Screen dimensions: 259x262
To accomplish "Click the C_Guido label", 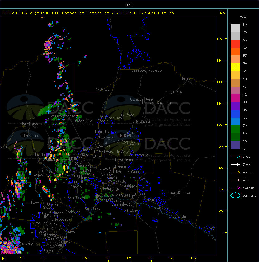I will (x=38, y=155).
